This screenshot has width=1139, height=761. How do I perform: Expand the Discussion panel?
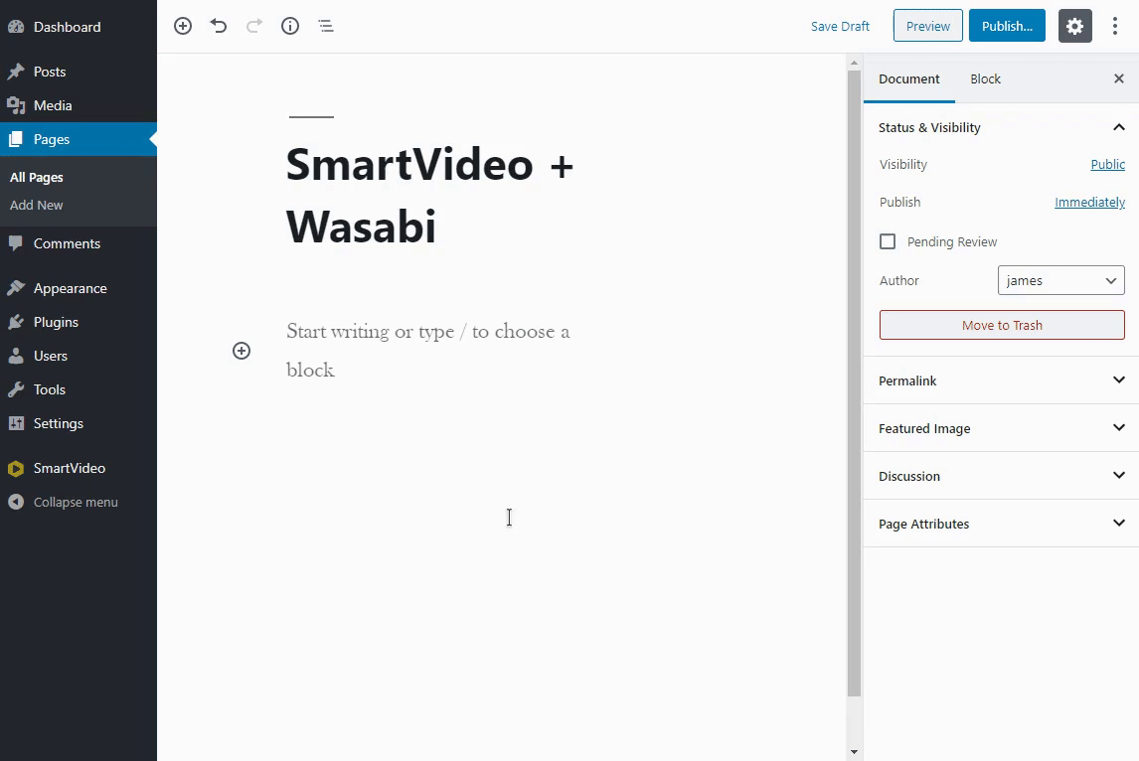(1001, 476)
